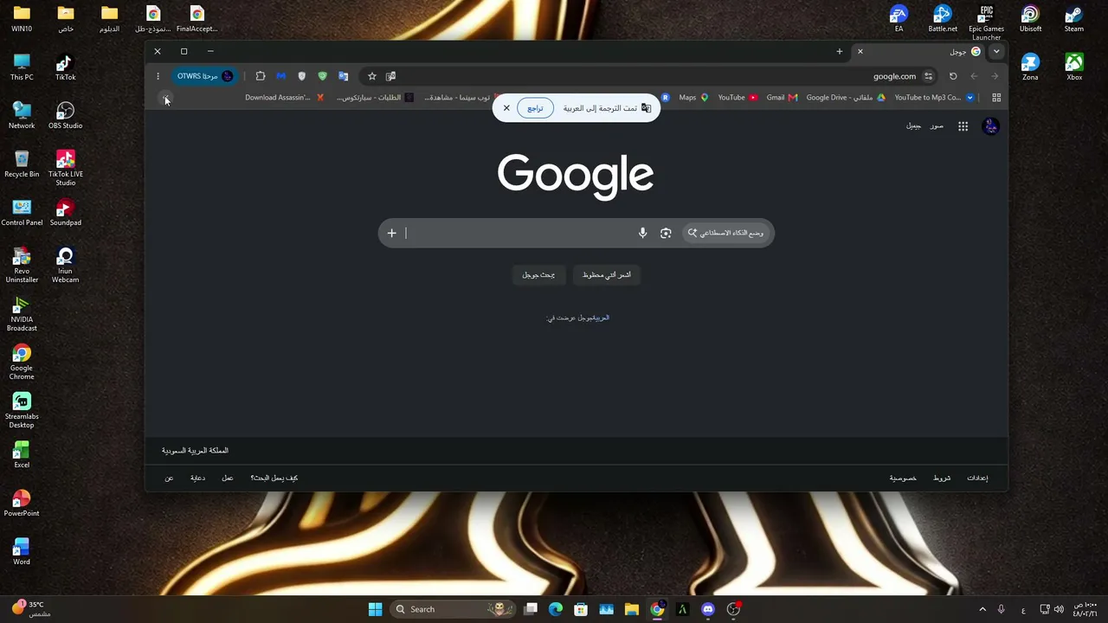Select the Soundpad desktop icon
Image resolution: width=1108 pixels, height=623 pixels.
click(66, 213)
